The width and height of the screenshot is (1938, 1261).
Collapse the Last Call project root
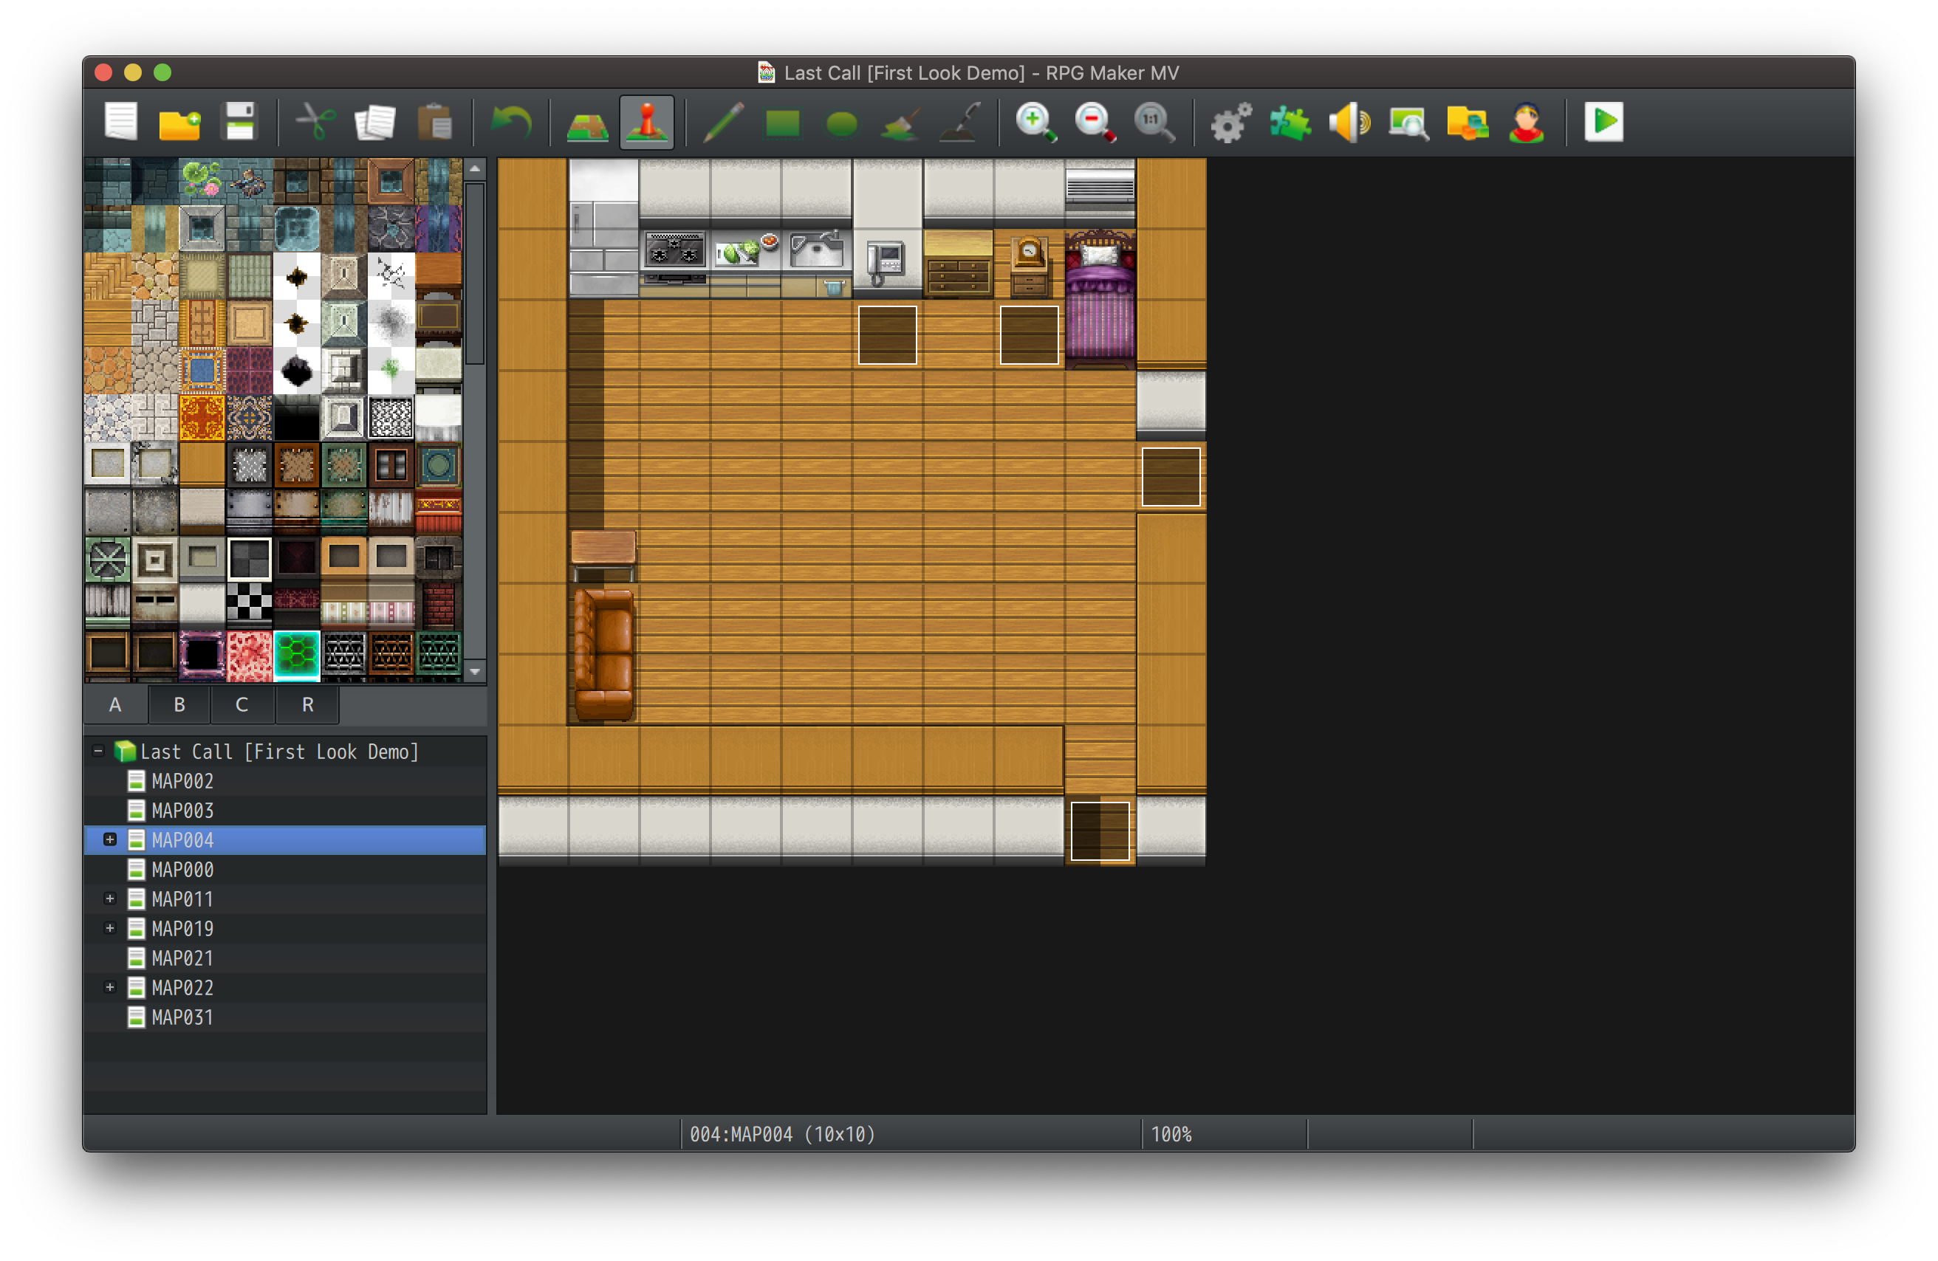point(98,752)
